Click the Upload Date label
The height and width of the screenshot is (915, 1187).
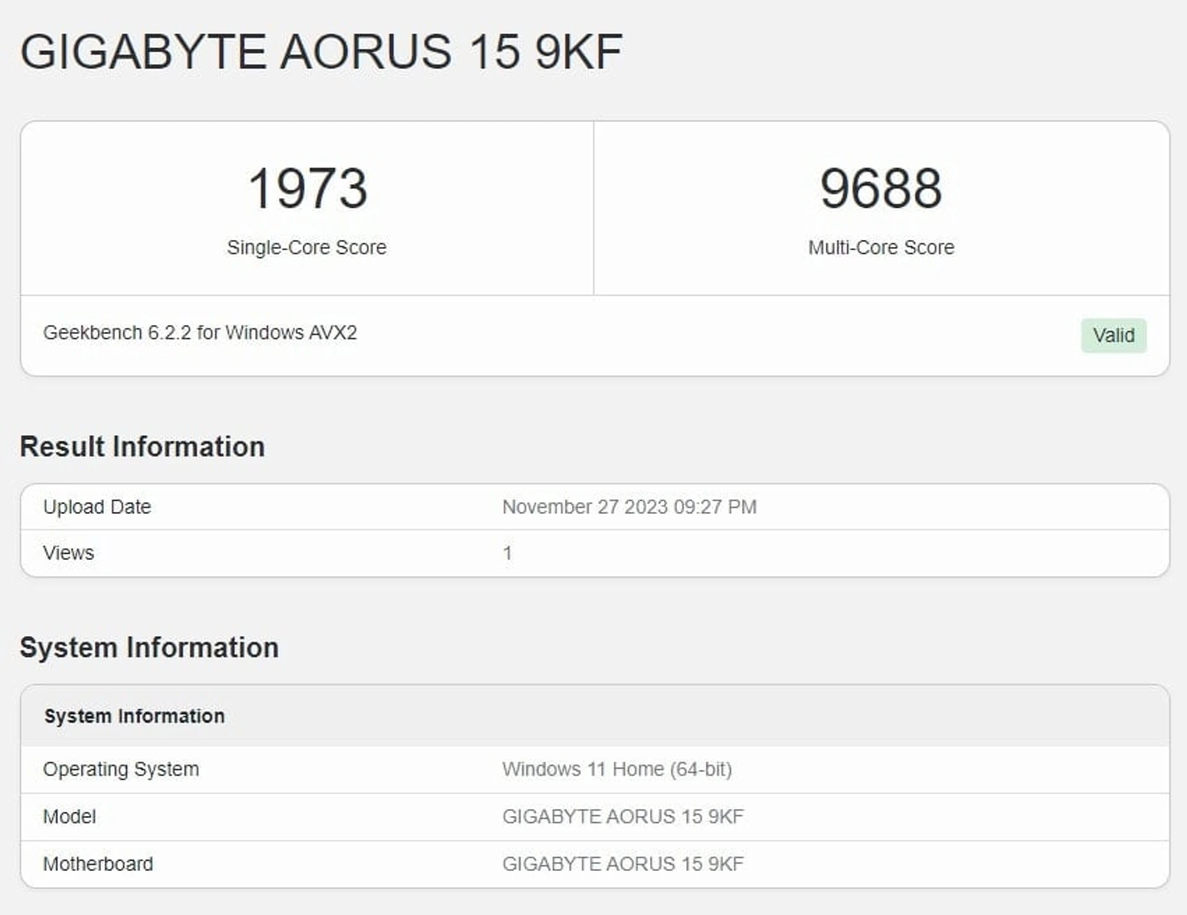point(97,507)
